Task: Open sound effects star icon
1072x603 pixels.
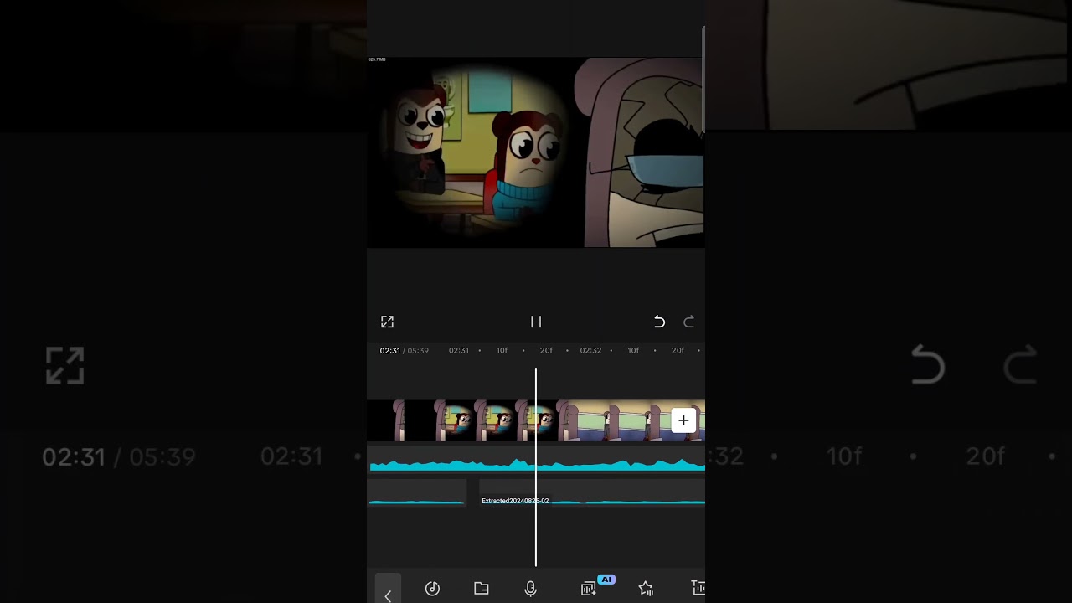Action: pos(646,589)
